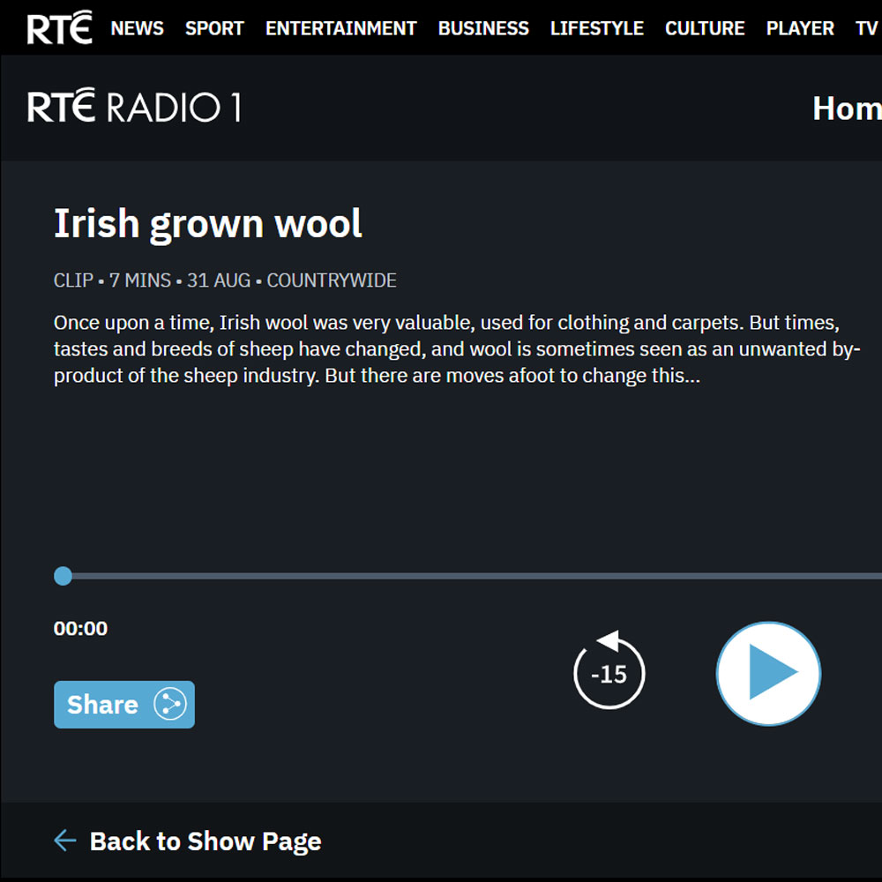The width and height of the screenshot is (882, 882).
Task: Open the RTÉ Radio 1 logo link
Action: [134, 108]
